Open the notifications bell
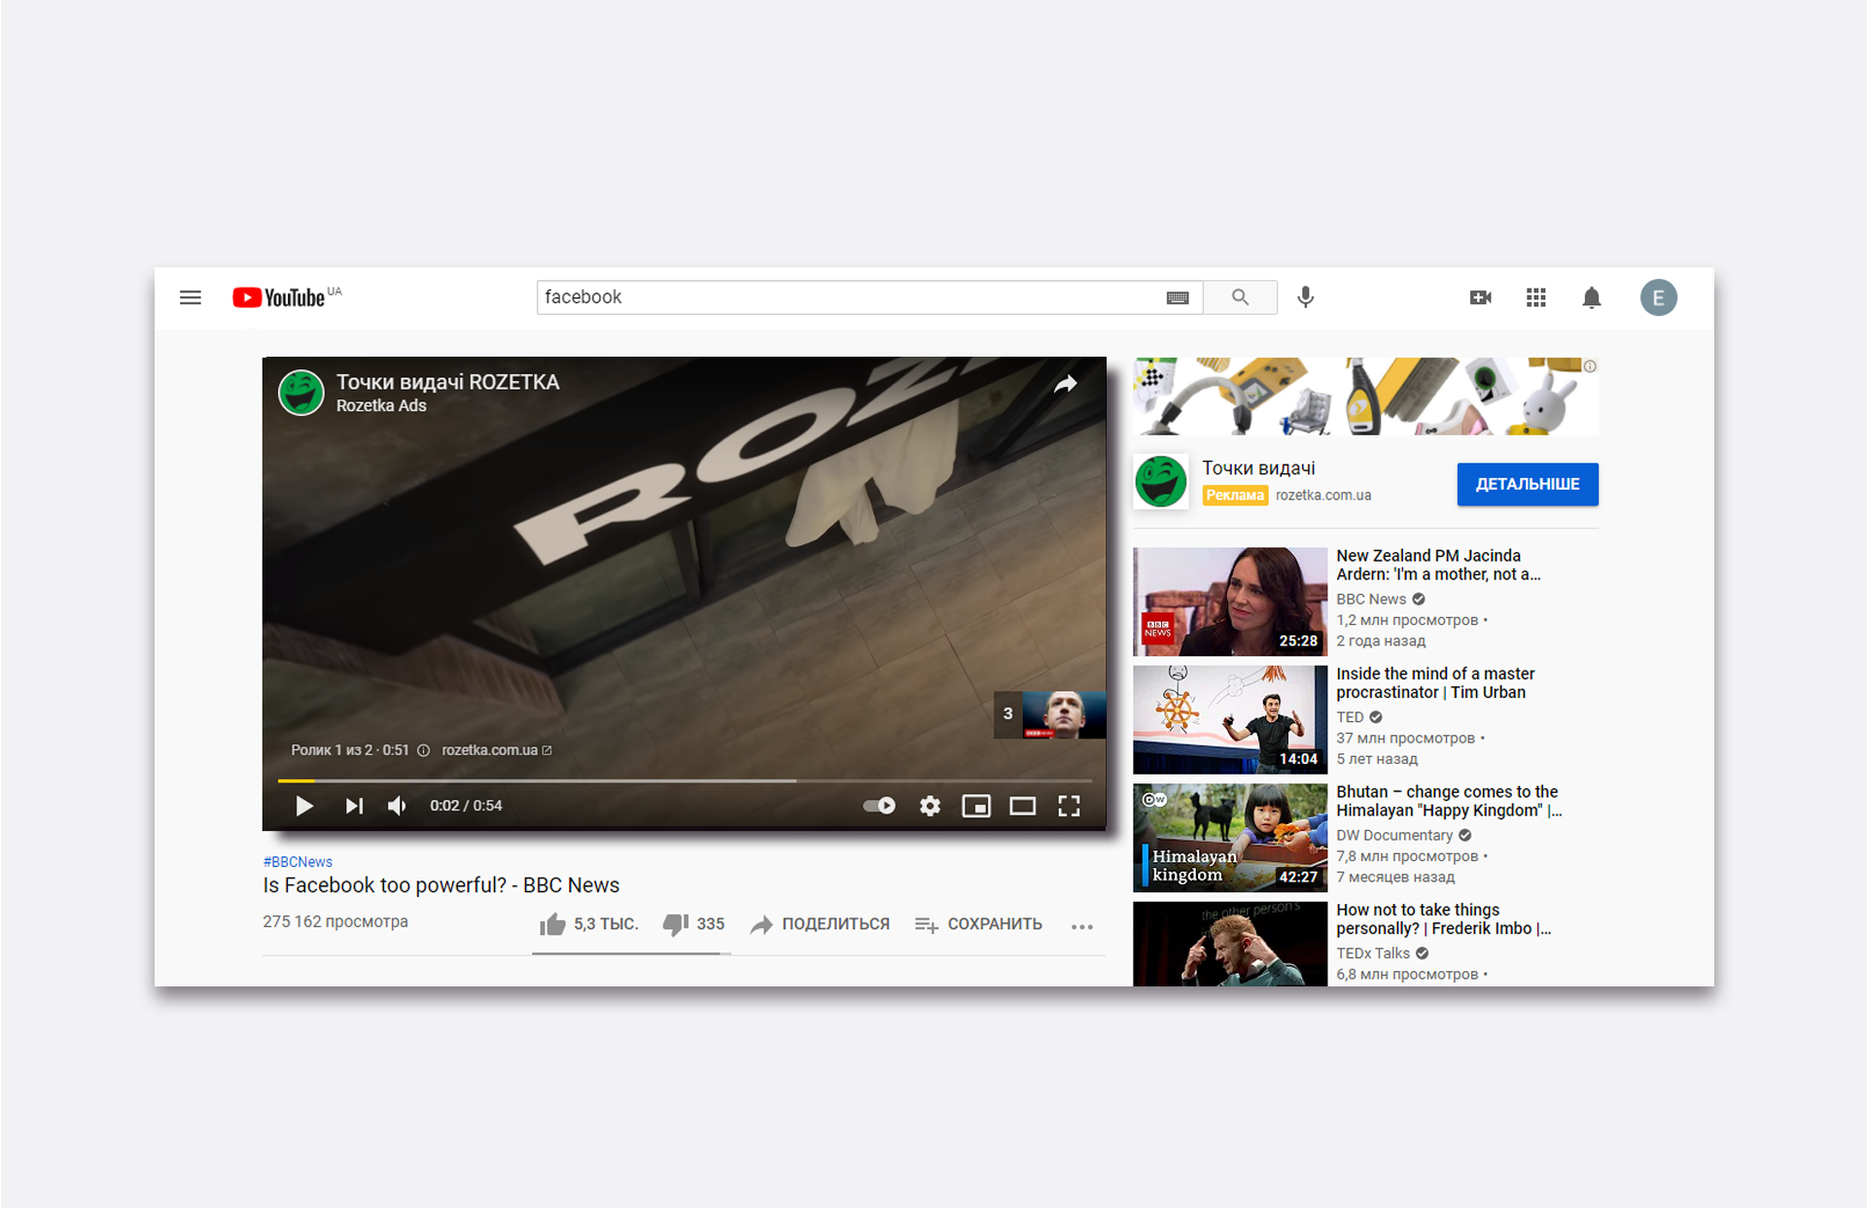1867x1208 pixels. pos(1591,297)
